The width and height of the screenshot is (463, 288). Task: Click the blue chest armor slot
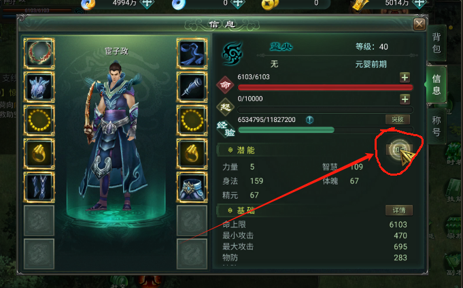click(39, 87)
